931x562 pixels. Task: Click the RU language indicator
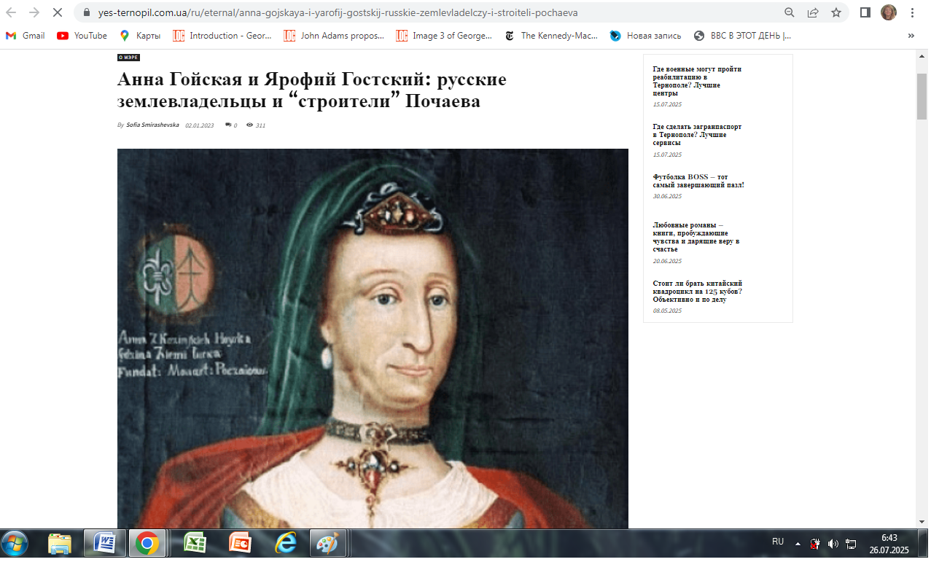(778, 542)
